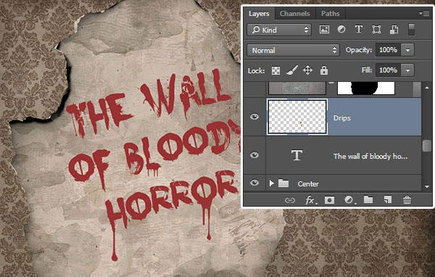435x277 pixels.
Task: Open the Kind filter dropdown
Action: [x=279, y=30]
